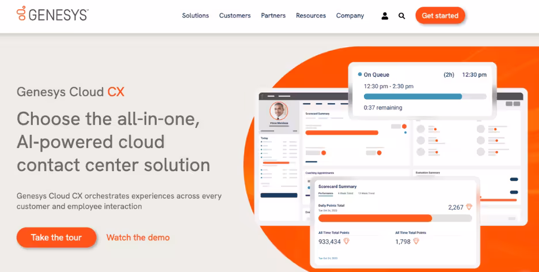539x272 pixels.
Task: Open the Company menu
Action: coord(350,16)
